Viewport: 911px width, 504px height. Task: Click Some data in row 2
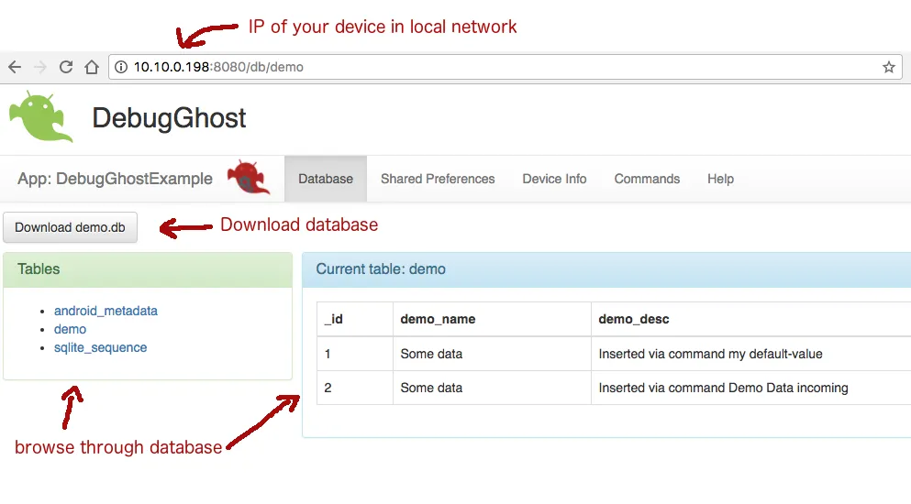point(492,388)
